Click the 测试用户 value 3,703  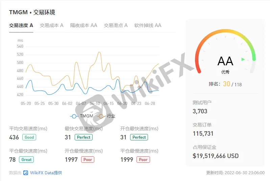point(200,111)
